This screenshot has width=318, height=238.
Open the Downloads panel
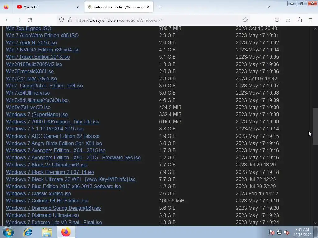(288, 20)
